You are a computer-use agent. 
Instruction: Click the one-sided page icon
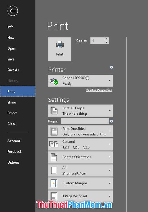pos(54,131)
